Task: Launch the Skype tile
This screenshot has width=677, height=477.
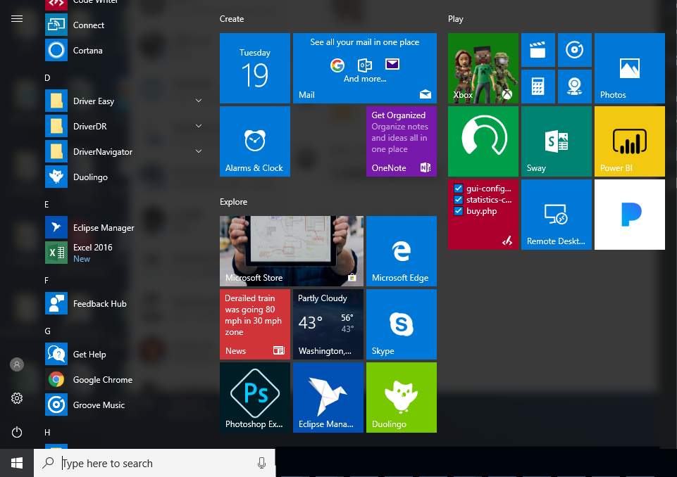Action: (x=401, y=324)
